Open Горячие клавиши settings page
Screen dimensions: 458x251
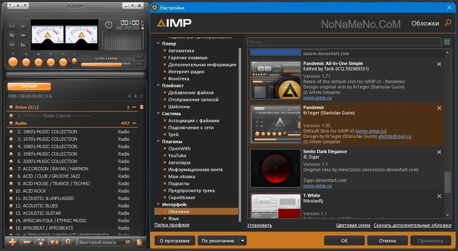188,58
